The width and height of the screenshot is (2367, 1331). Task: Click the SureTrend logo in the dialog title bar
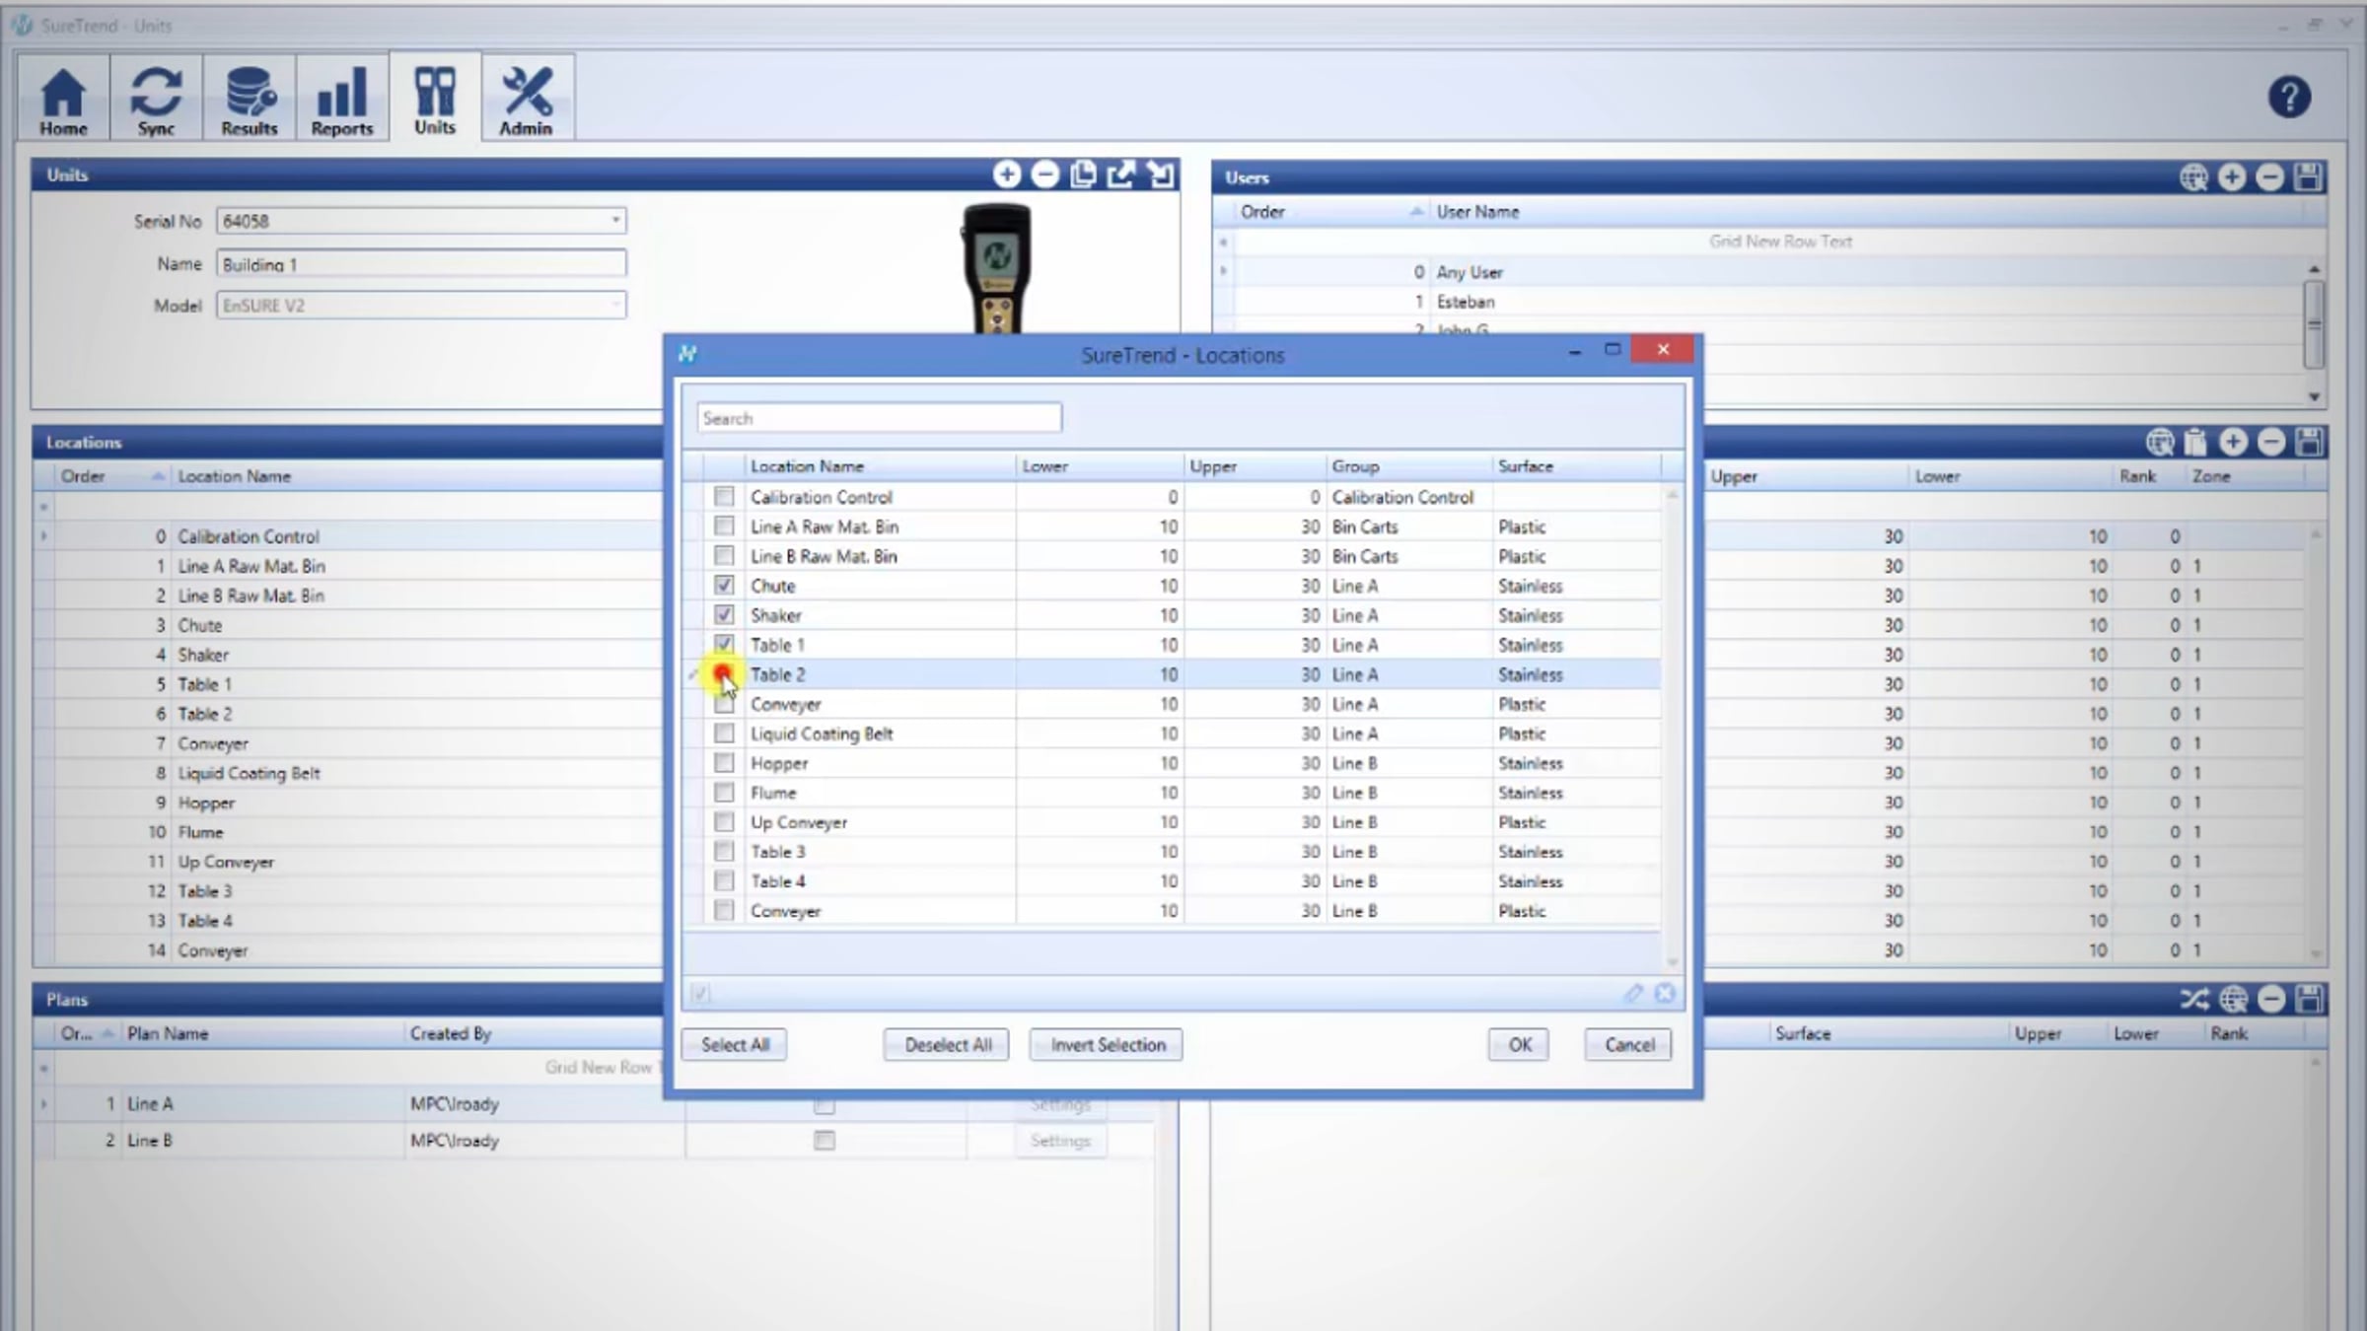pos(687,354)
